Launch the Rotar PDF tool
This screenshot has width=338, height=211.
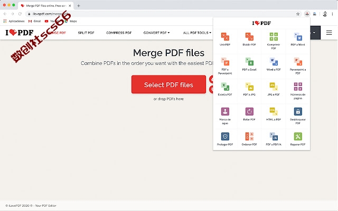(249, 114)
